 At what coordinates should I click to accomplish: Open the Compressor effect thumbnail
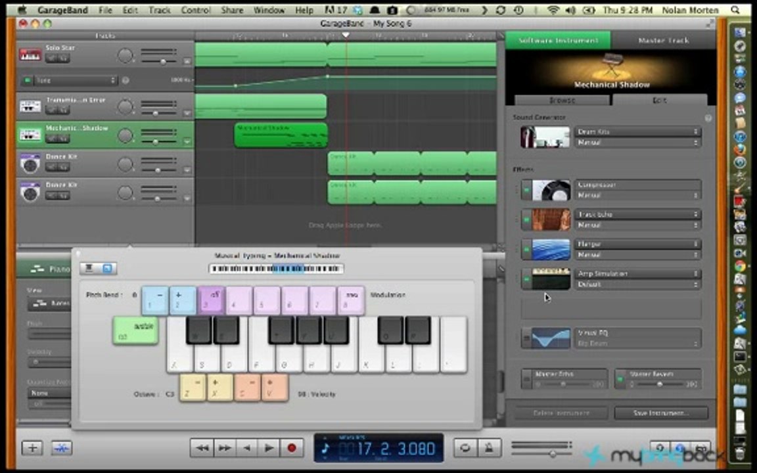(551, 190)
